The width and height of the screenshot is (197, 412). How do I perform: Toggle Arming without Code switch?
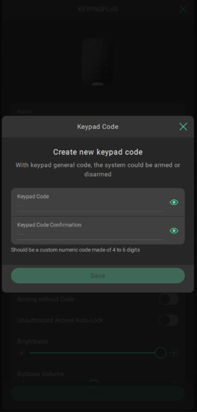[x=169, y=299]
